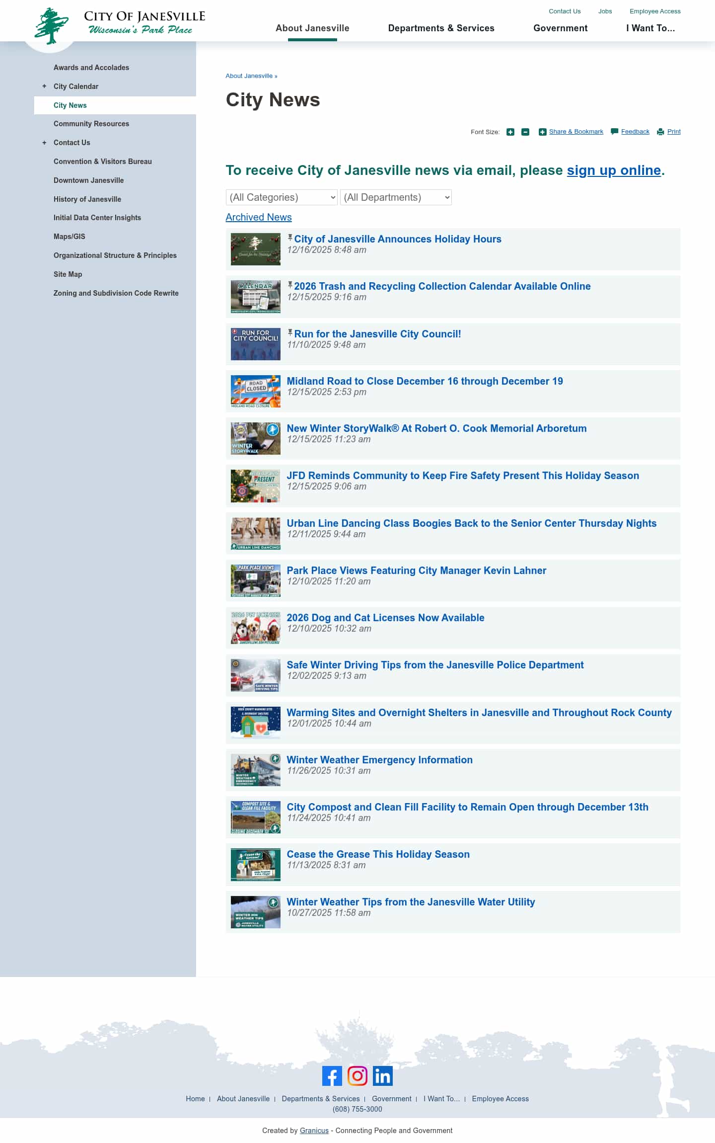Open Run for City Council thumbnail
Screen dimensions: 715x1143
(255, 344)
